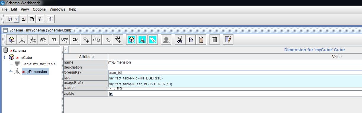
Task: Open the New file dropdown arrow
Action: point(16,19)
